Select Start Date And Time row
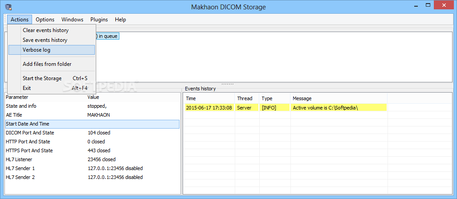Screen dimensions: 457x199 coord(92,124)
